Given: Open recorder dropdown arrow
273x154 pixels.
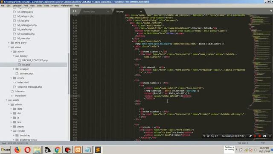Looking at the screenshot, I should click(204, 136).
